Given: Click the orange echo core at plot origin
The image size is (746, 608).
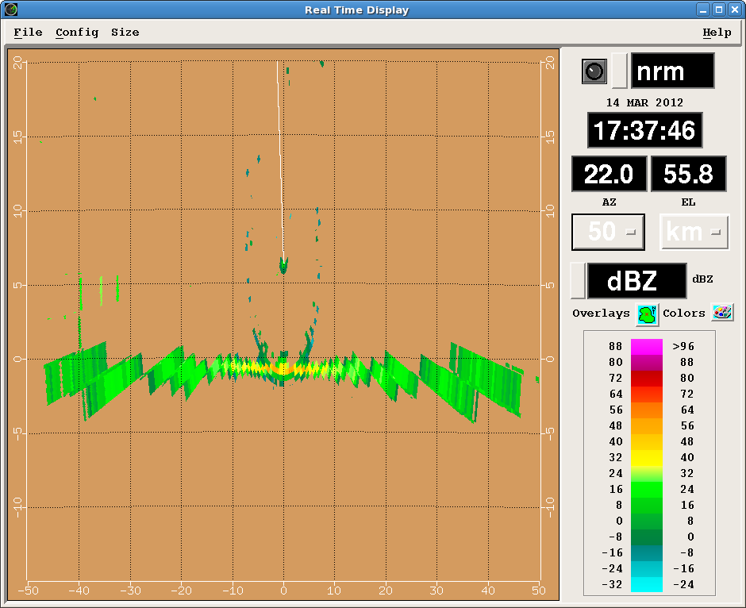Looking at the screenshot, I should point(283,369).
